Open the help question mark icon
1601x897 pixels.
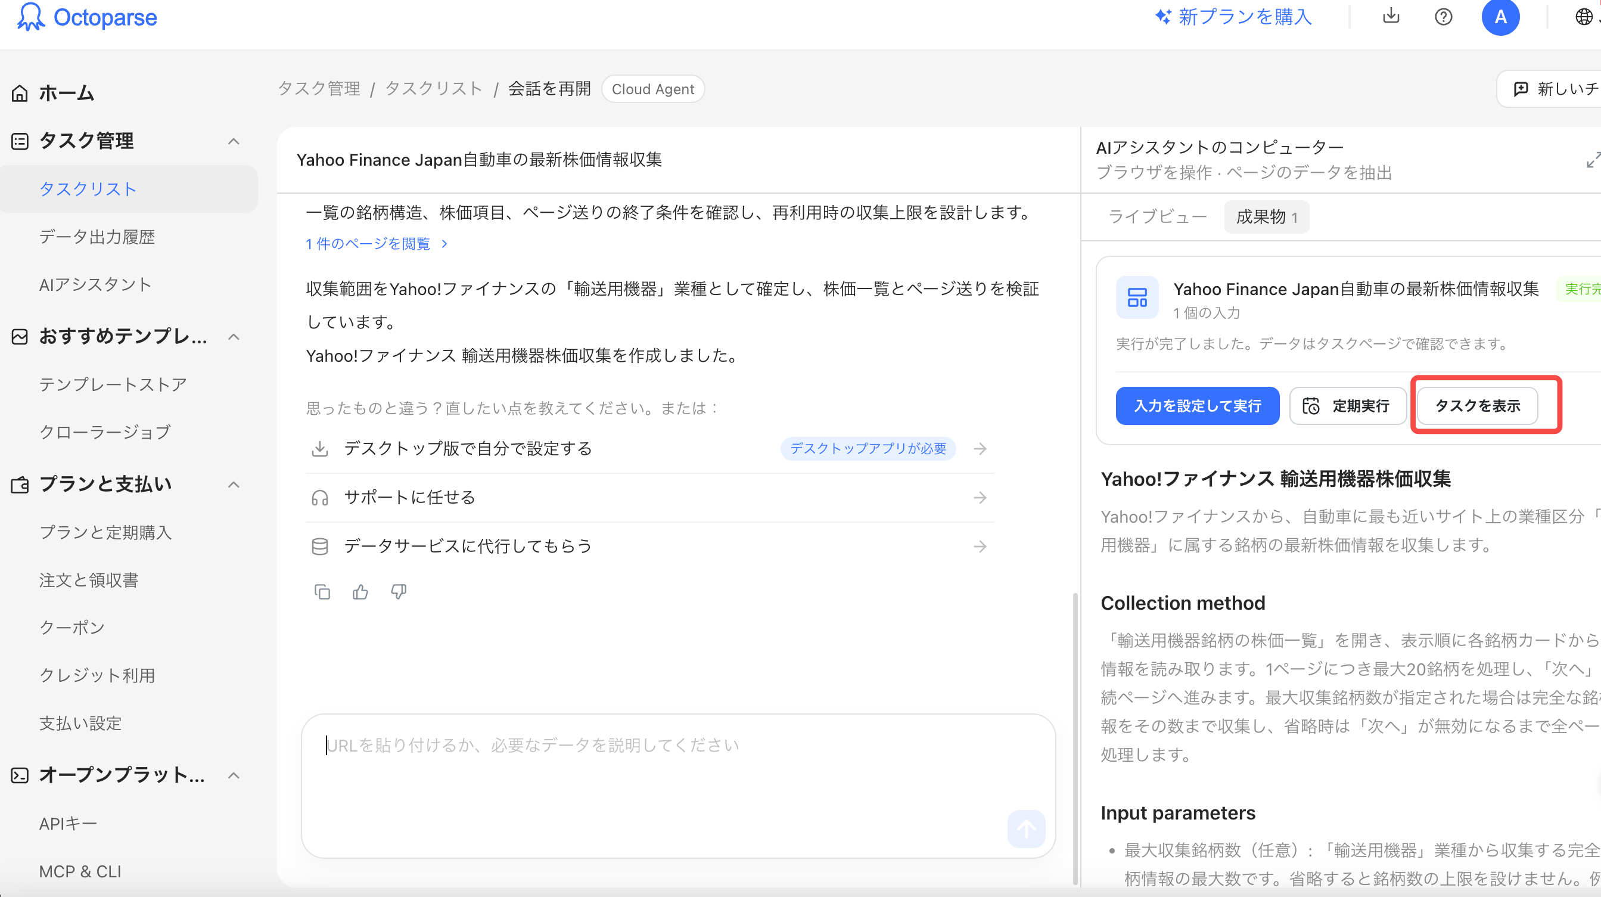tap(1443, 17)
